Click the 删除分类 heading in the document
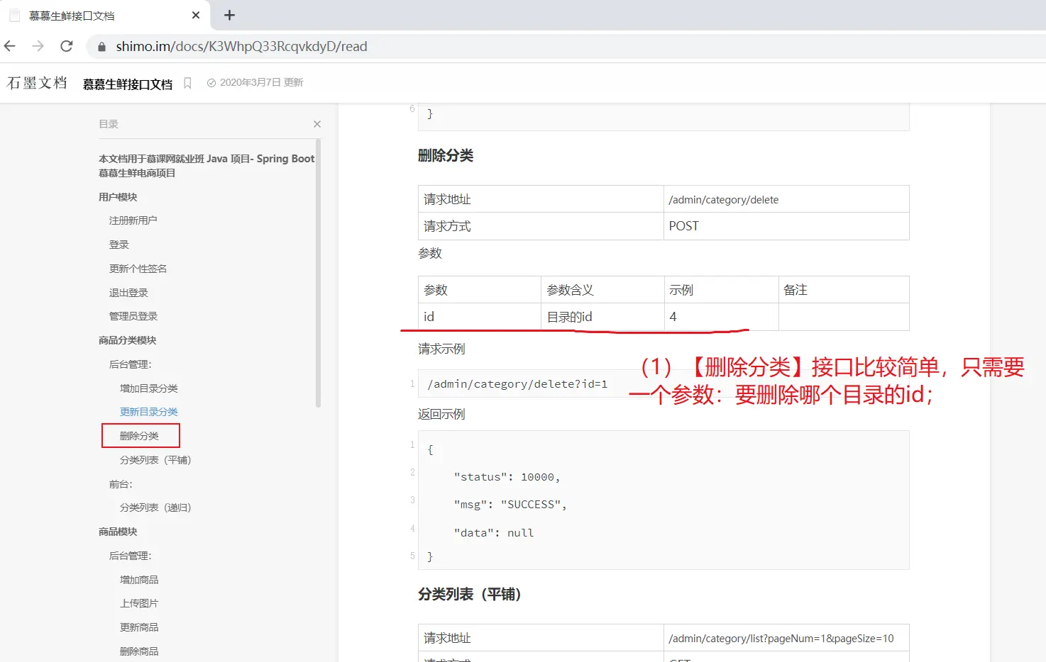Image resolution: width=1046 pixels, height=662 pixels. [446, 156]
